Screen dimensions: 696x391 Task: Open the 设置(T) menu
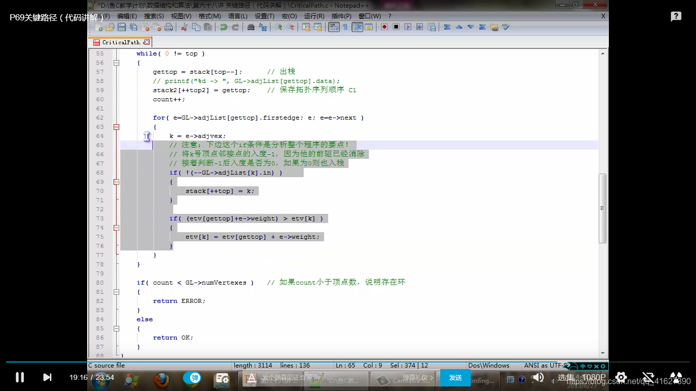[264, 16]
